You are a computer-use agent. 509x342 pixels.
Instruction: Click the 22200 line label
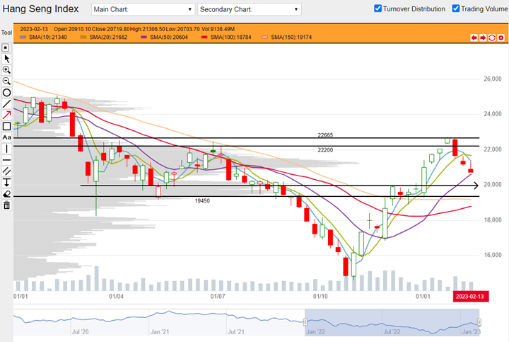pos(325,150)
